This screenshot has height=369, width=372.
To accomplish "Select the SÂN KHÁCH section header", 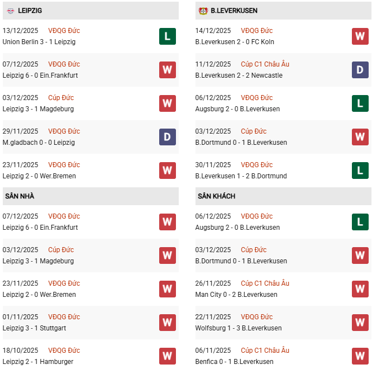I will (216, 196).
